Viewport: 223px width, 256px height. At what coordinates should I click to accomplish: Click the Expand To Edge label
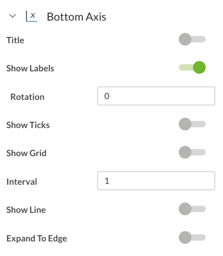pyautogui.click(x=37, y=238)
